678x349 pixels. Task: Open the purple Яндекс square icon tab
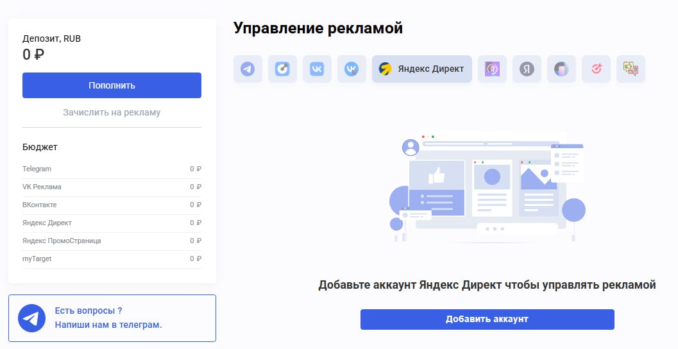tap(492, 69)
